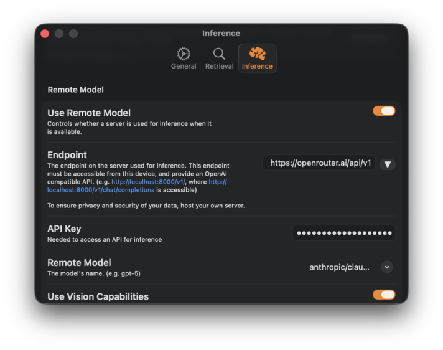This screenshot has width=443, height=350.
Task: Switch to the General tab label
Action: pos(184,66)
